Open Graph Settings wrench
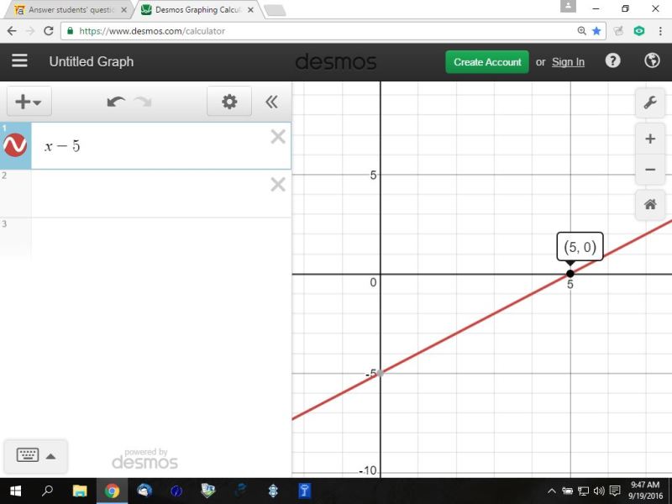Viewport: 672px width, 504px height. click(x=650, y=102)
